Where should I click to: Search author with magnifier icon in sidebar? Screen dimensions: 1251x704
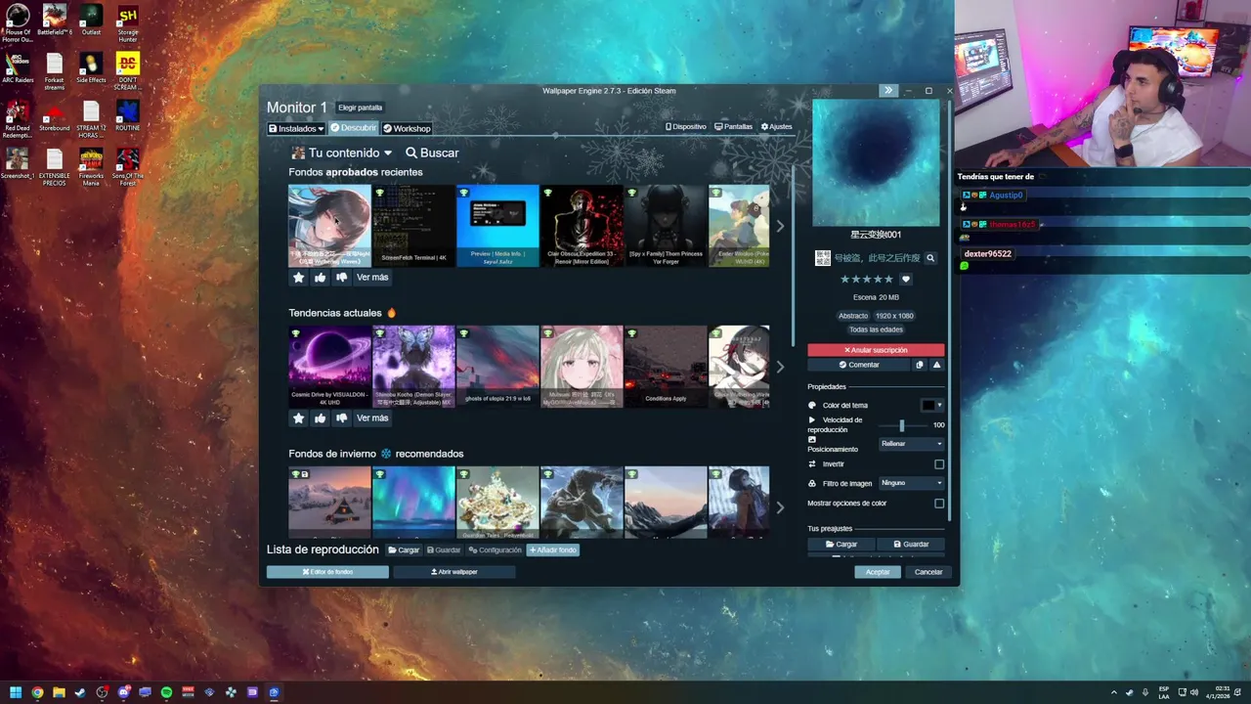click(x=930, y=258)
